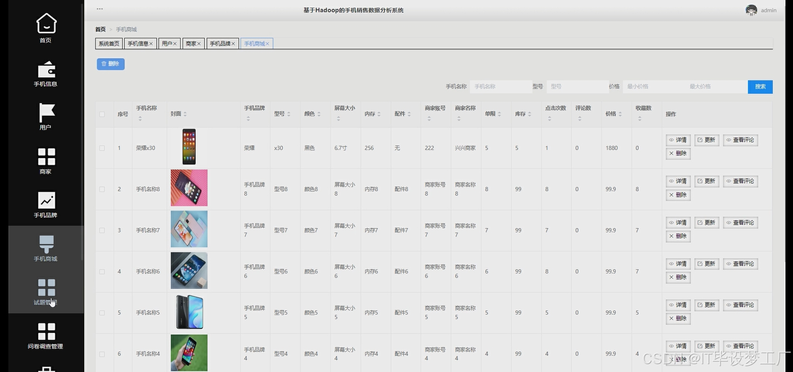Open 手机名称6 cover thumbnail
Screen dimensions: 793x372
click(x=189, y=270)
